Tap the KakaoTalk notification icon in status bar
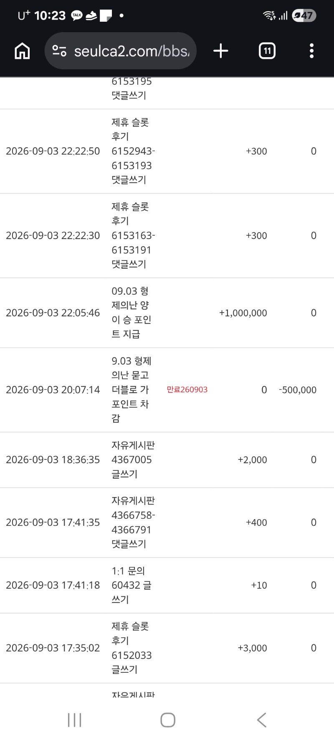The height and width of the screenshot is (742, 334). point(77,15)
